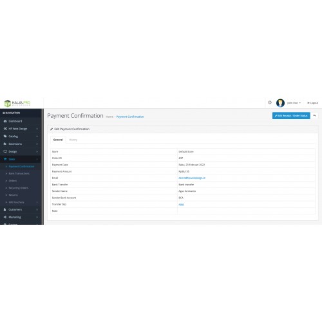
Task: Click the Design monitor icon
Action: tap(5, 151)
